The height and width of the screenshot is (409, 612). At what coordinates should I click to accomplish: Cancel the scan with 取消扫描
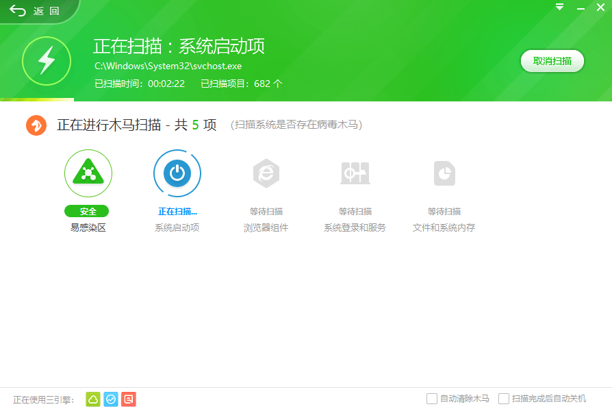tap(552, 61)
